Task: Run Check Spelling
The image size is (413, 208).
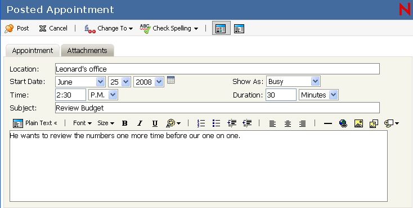Action: tap(165, 29)
